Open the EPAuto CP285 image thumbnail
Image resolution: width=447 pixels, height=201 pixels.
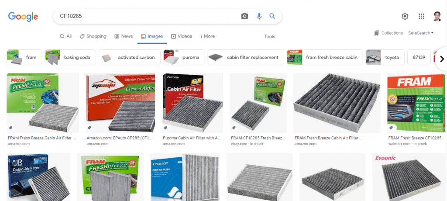click(x=120, y=103)
